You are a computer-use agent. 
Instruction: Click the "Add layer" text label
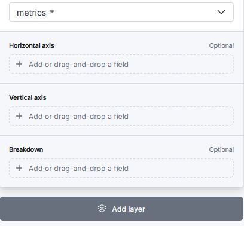click(x=129, y=209)
